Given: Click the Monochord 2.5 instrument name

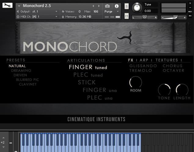Looking at the screenshot, I should point(37,6).
